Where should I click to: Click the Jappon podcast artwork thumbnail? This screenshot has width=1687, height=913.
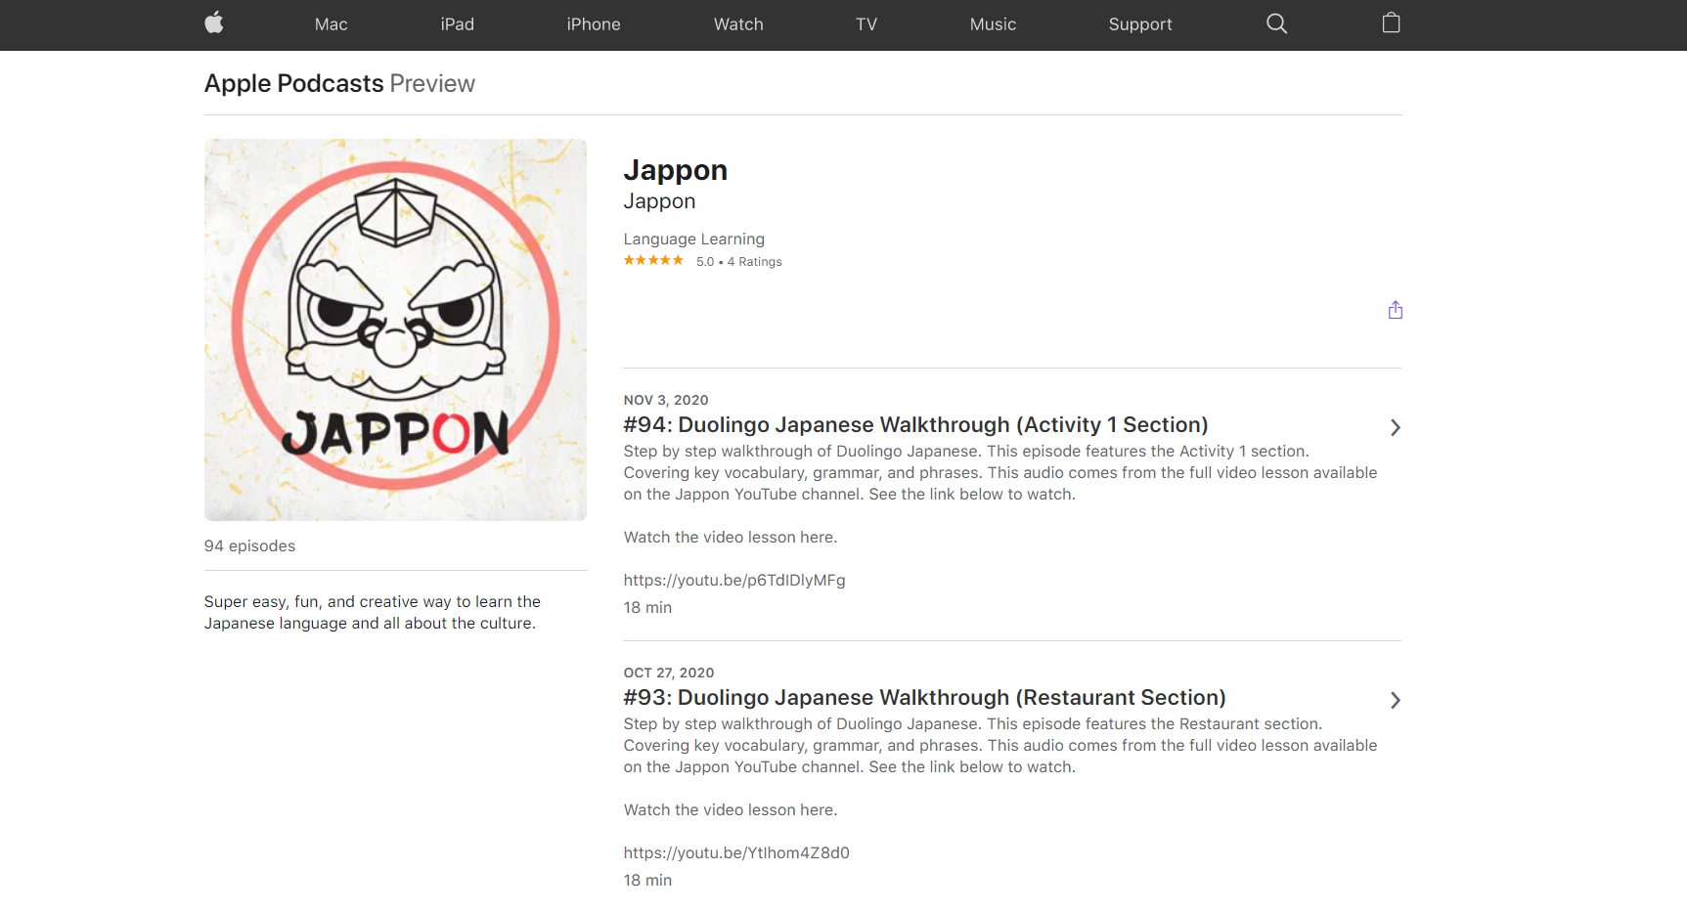[x=395, y=329]
